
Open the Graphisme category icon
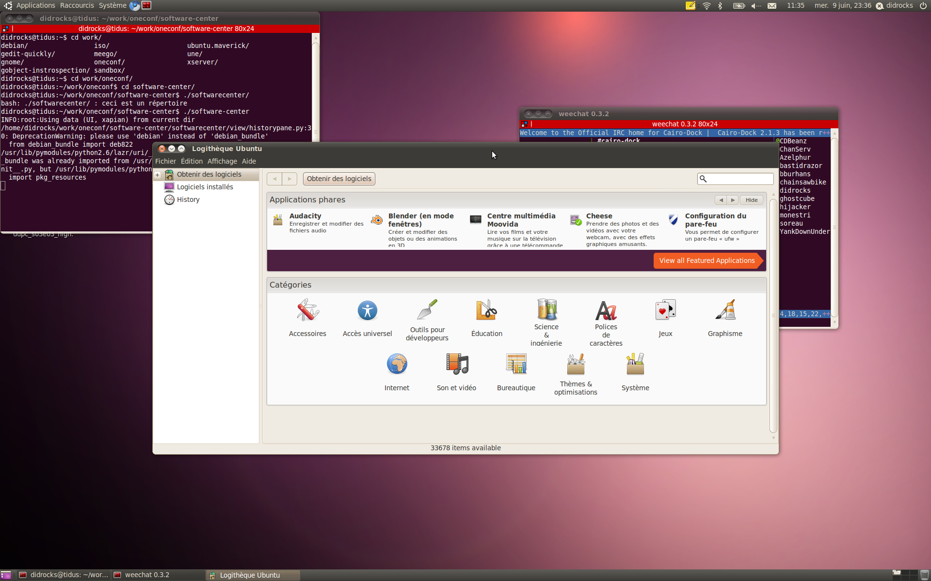725,311
